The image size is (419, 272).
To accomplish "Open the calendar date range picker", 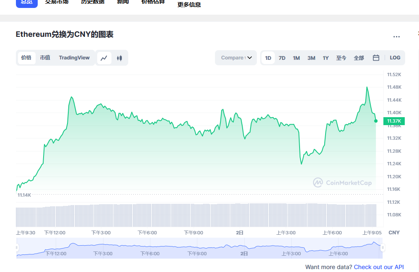I will coord(375,58).
